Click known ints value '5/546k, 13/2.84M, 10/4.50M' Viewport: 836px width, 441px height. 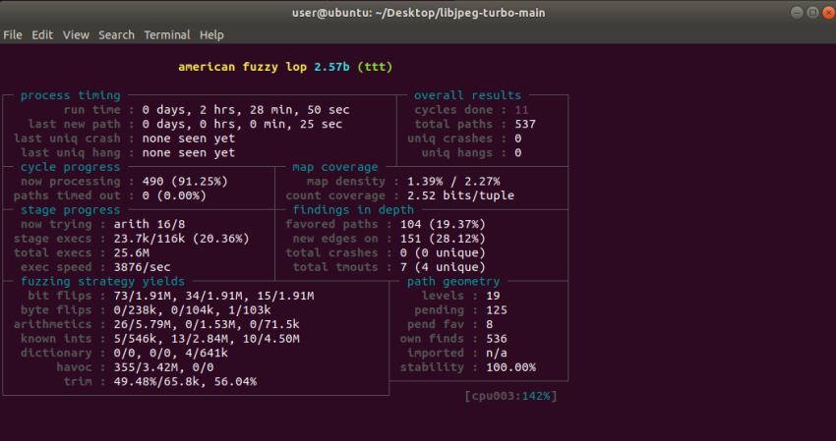207,339
